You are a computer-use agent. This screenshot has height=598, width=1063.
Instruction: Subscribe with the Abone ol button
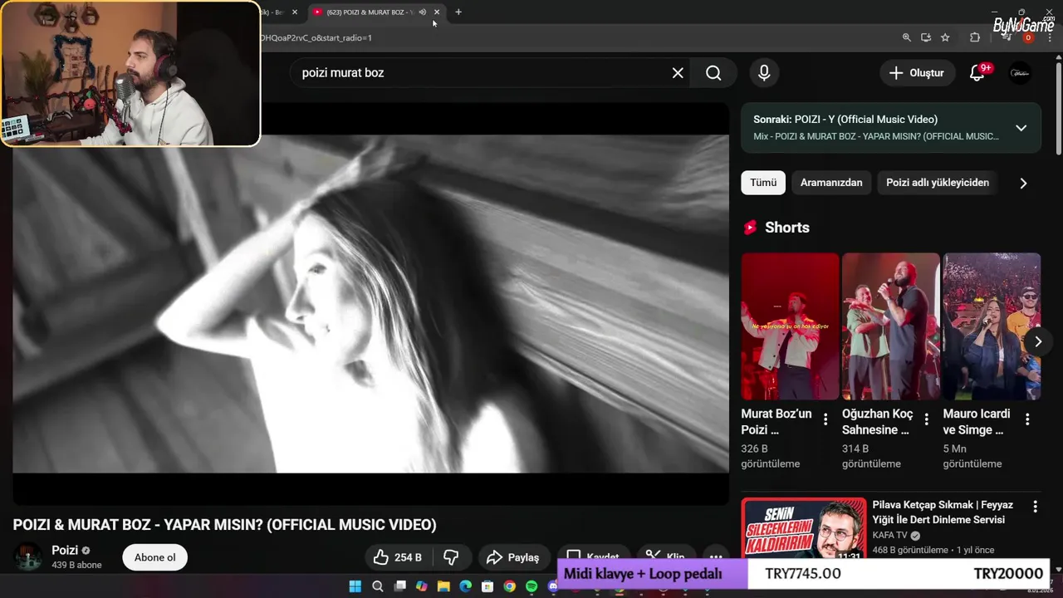tap(155, 557)
